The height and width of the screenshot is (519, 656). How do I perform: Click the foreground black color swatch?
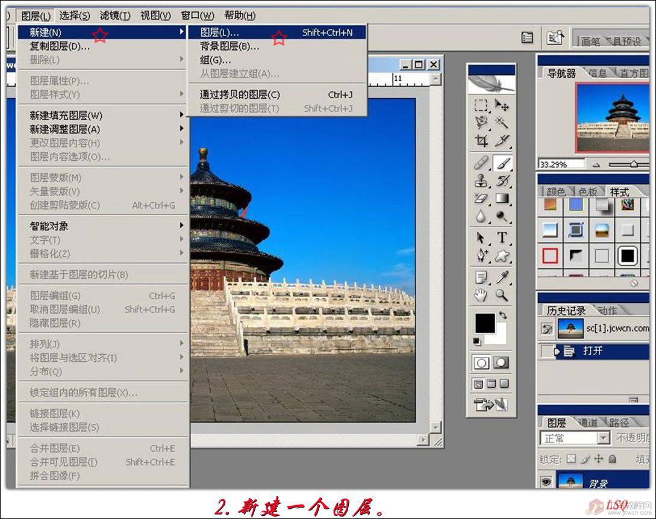pyautogui.click(x=485, y=323)
